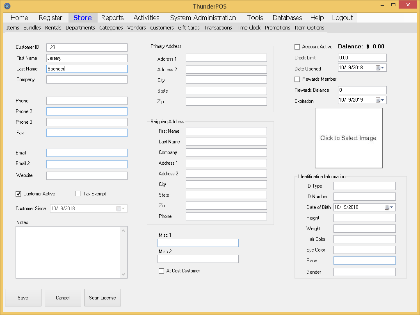Click the First Name field with Jeremy
This screenshot has height=315, width=420.
[x=87, y=58]
